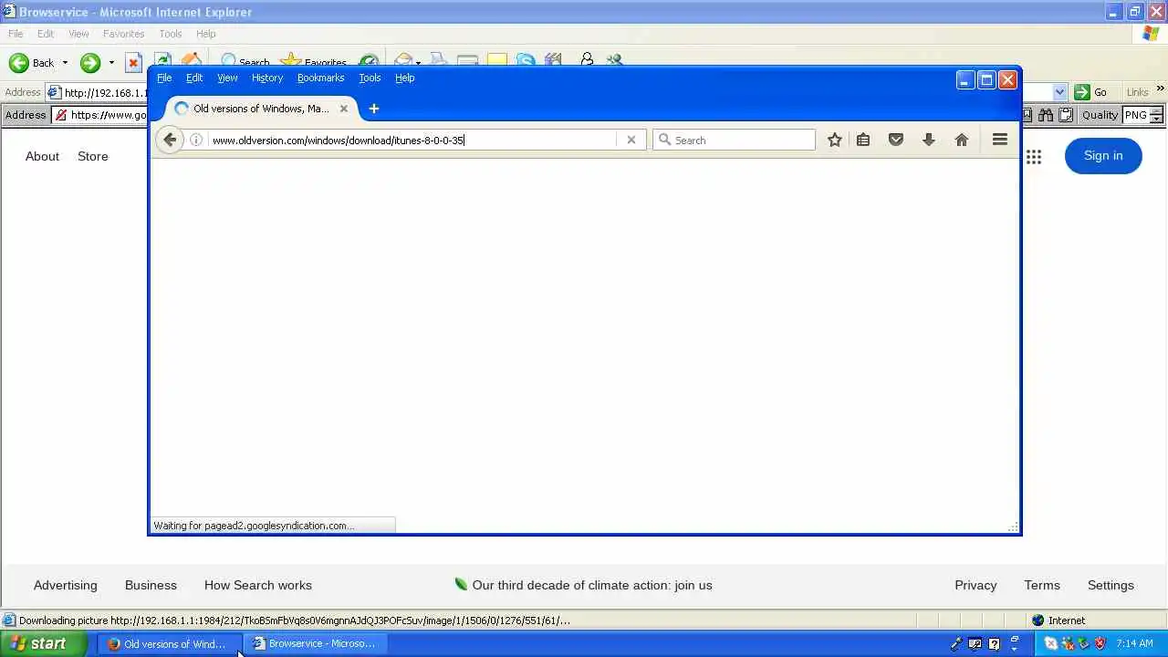
Task: Open Internet Explorer File menu
Action: point(16,34)
